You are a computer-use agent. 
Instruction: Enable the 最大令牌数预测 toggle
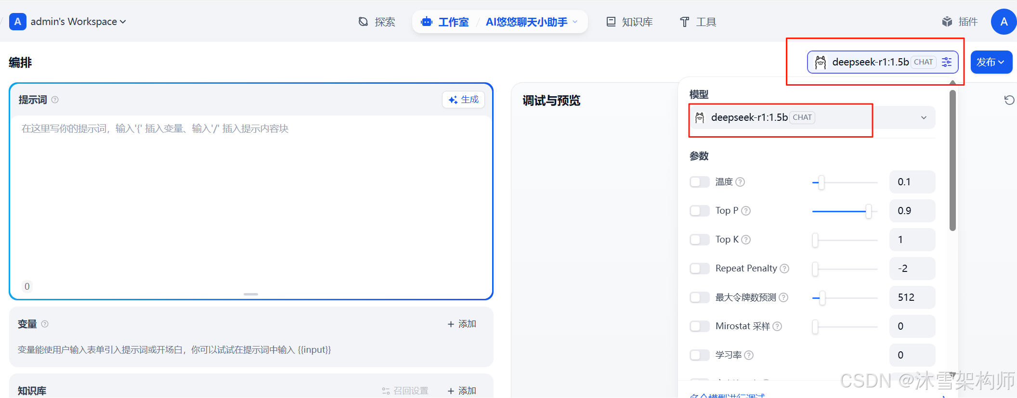[x=699, y=297]
